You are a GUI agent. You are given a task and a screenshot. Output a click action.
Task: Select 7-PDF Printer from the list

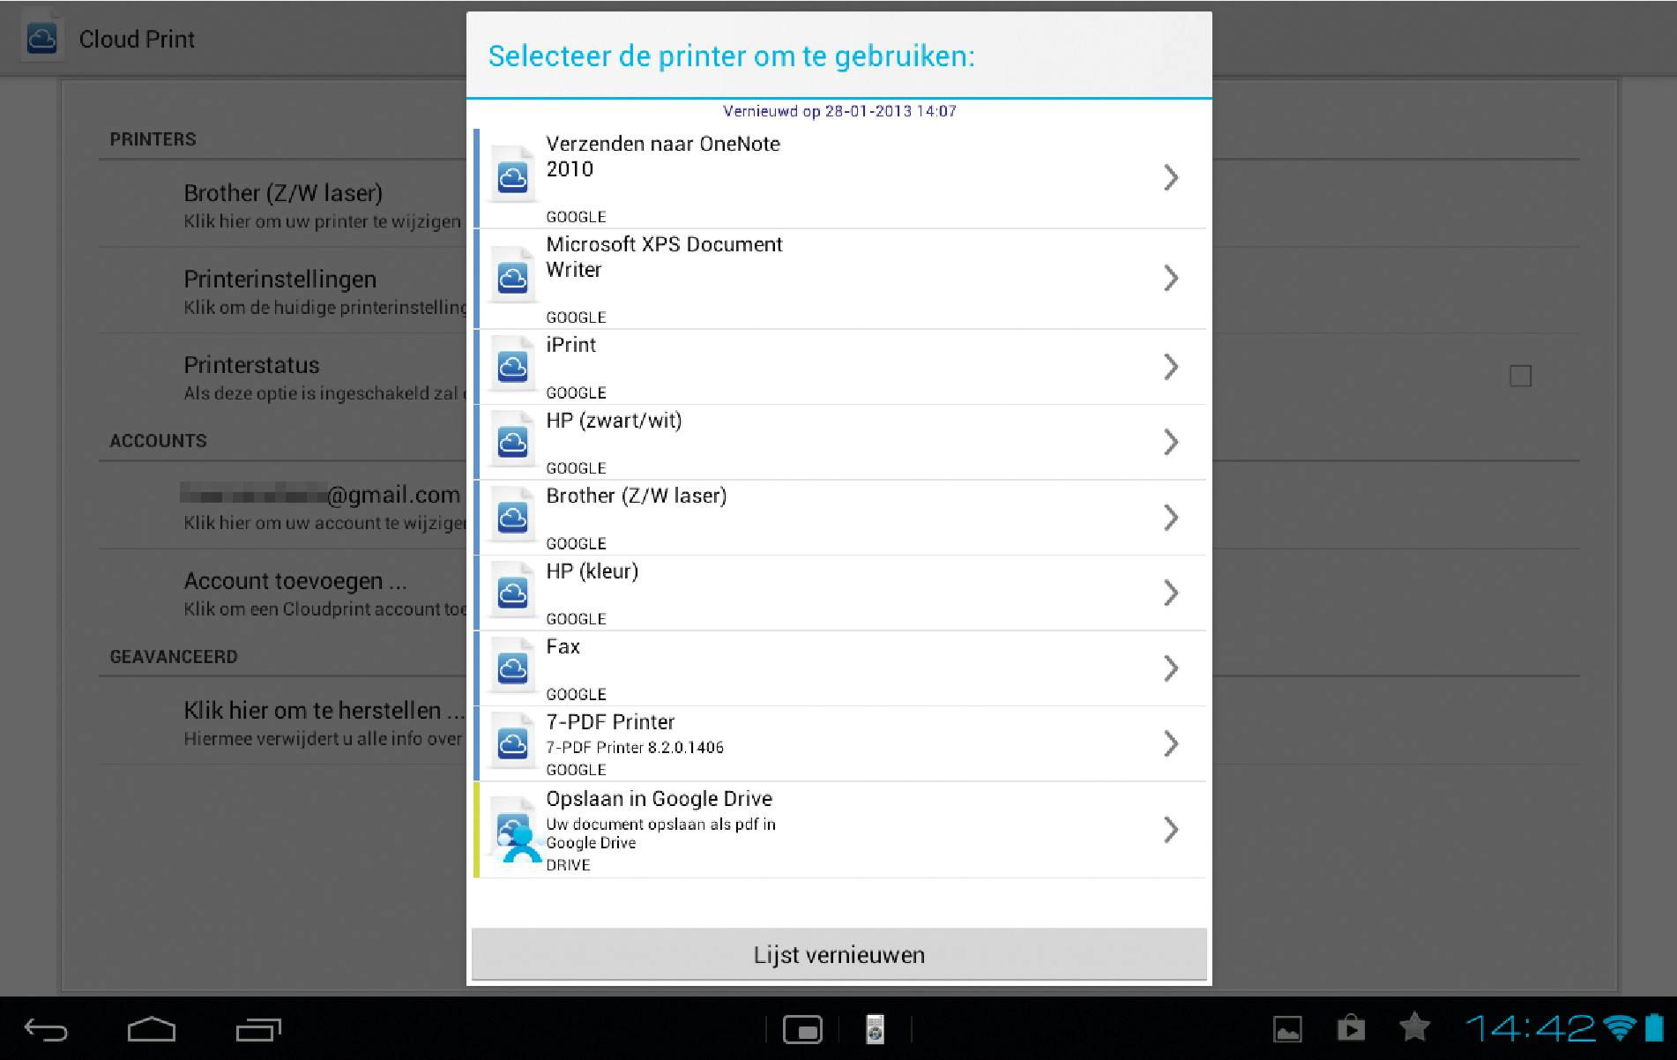coord(839,743)
